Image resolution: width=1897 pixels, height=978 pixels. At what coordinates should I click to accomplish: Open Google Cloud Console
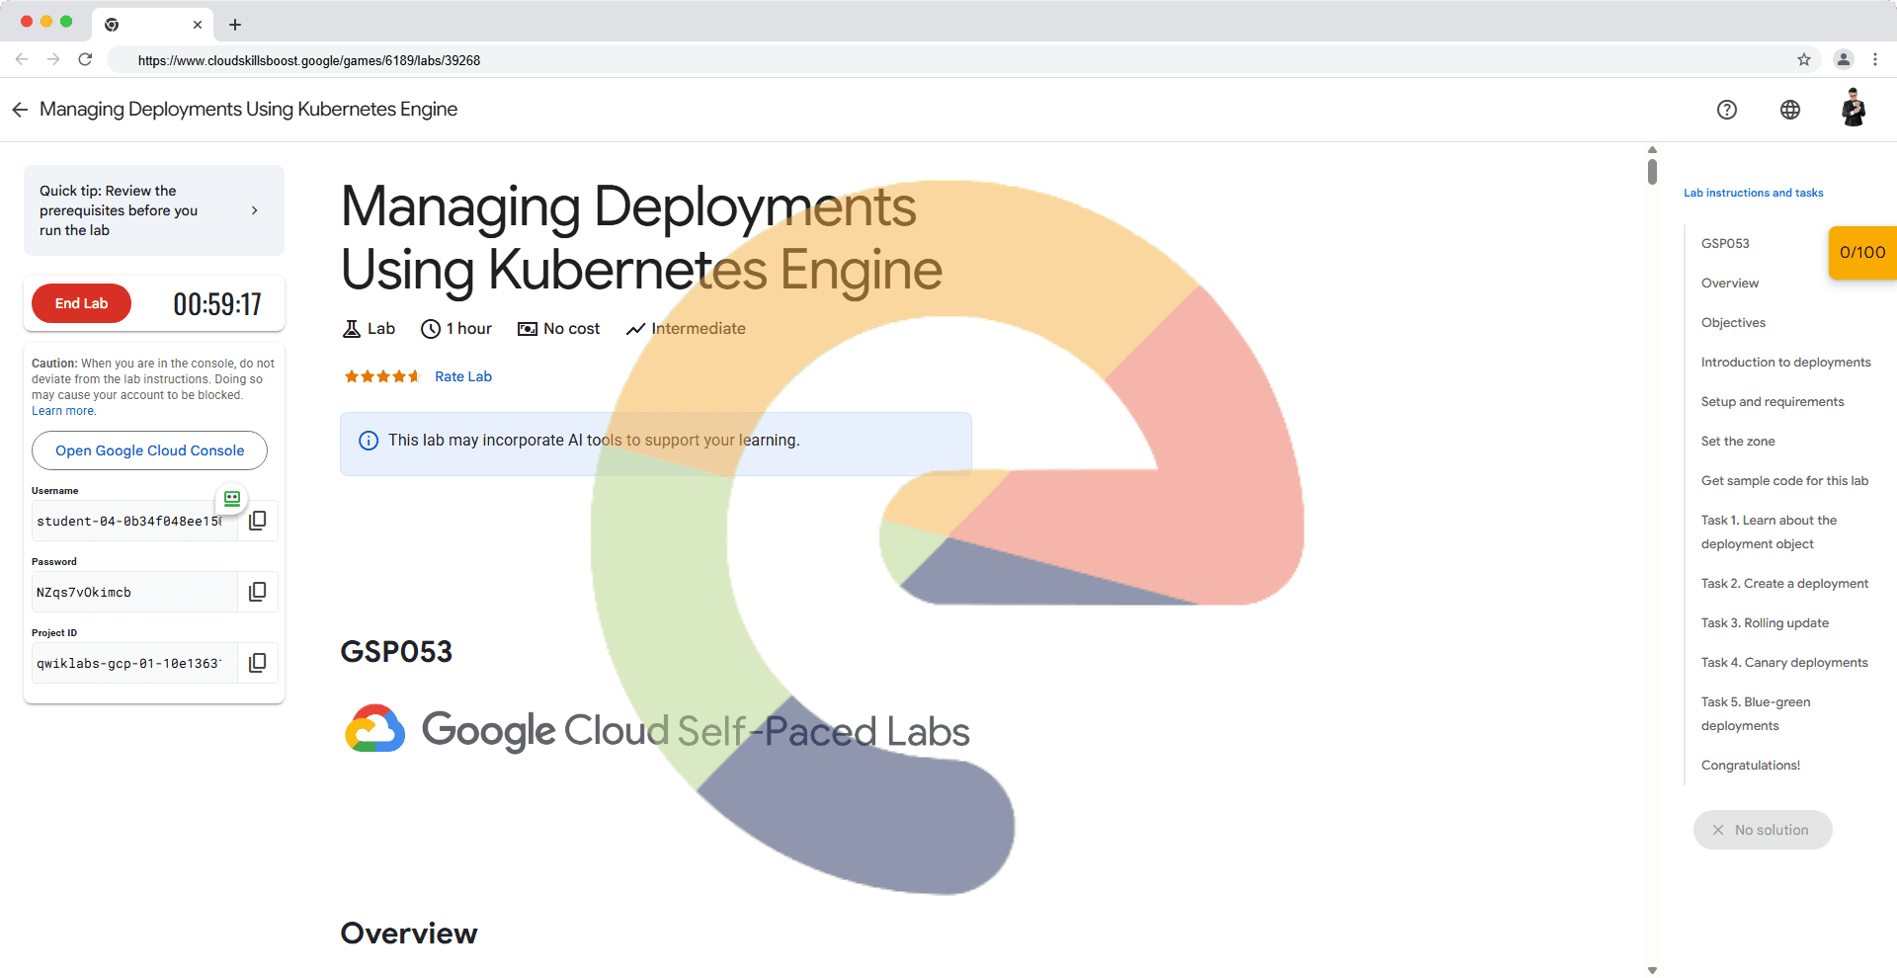[149, 450]
